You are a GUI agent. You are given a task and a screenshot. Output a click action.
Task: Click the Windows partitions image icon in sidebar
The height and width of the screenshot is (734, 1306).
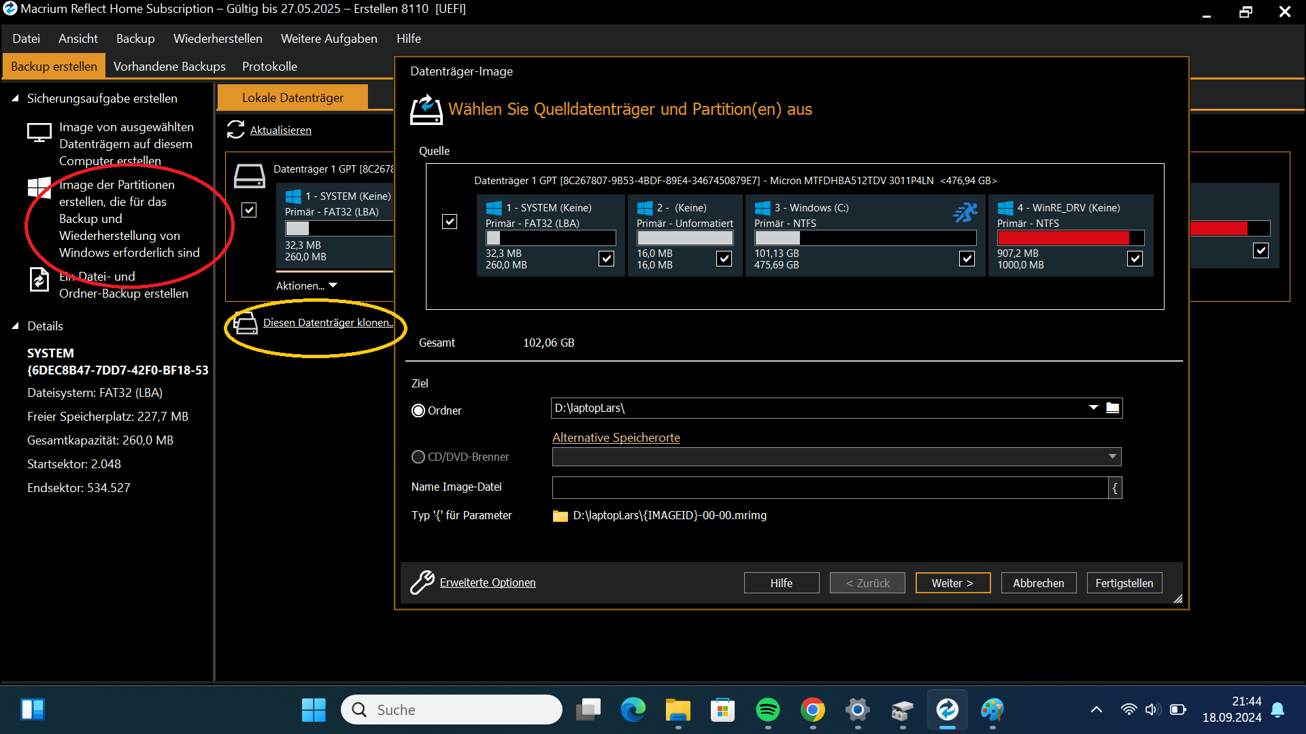(x=39, y=188)
